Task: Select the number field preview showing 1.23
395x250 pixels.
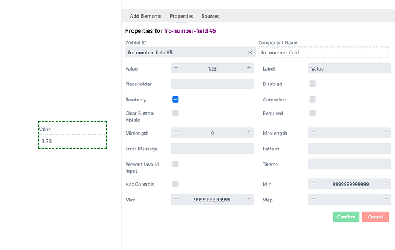Action: click(x=73, y=135)
